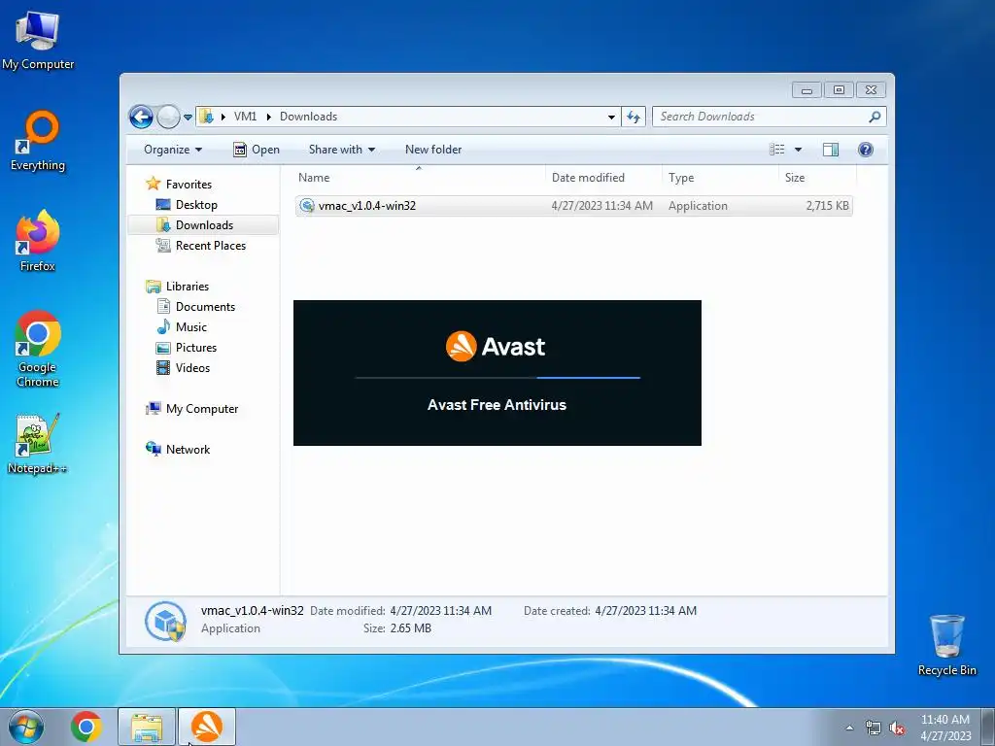Click the vmac_v1.0.4-win32 file icon

click(306, 206)
